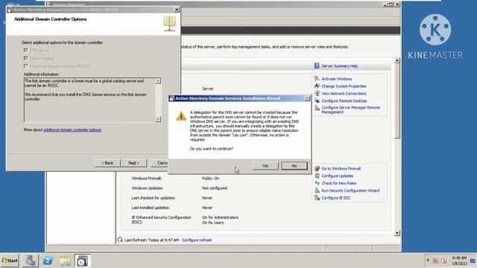
Task: Select the 'Not configured' Windows Updates value
Action: click(215, 188)
